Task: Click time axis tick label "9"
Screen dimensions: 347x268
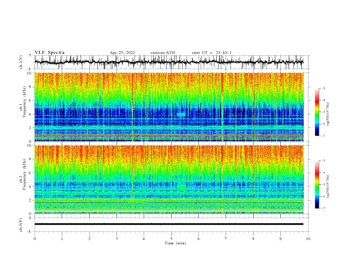Action: [280, 239]
